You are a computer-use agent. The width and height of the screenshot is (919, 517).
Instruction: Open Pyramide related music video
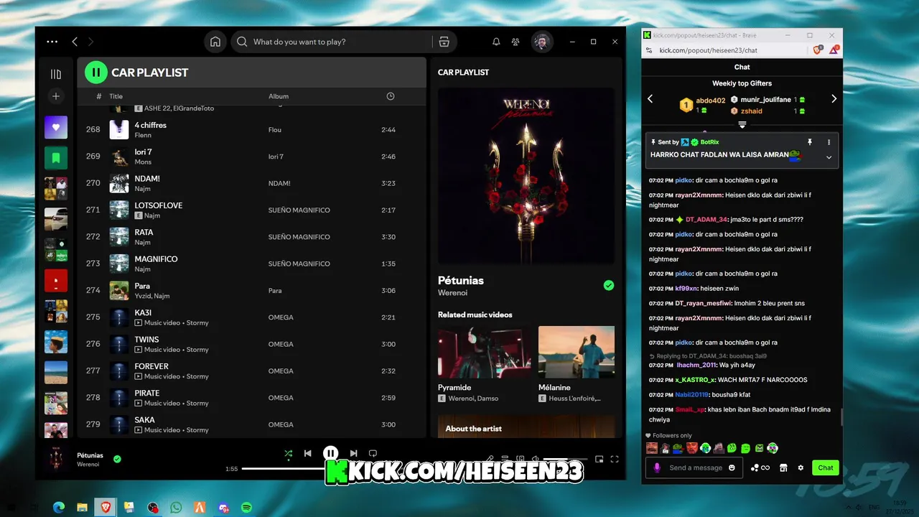coord(485,352)
